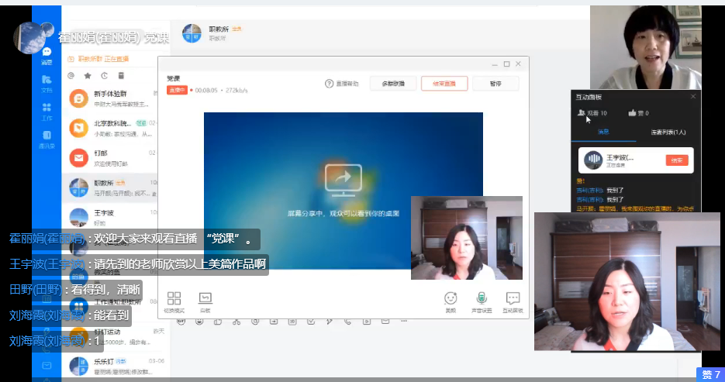Click the @ mention icon in chat toolbar
725x382 pixels.
pyautogui.click(x=255, y=321)
